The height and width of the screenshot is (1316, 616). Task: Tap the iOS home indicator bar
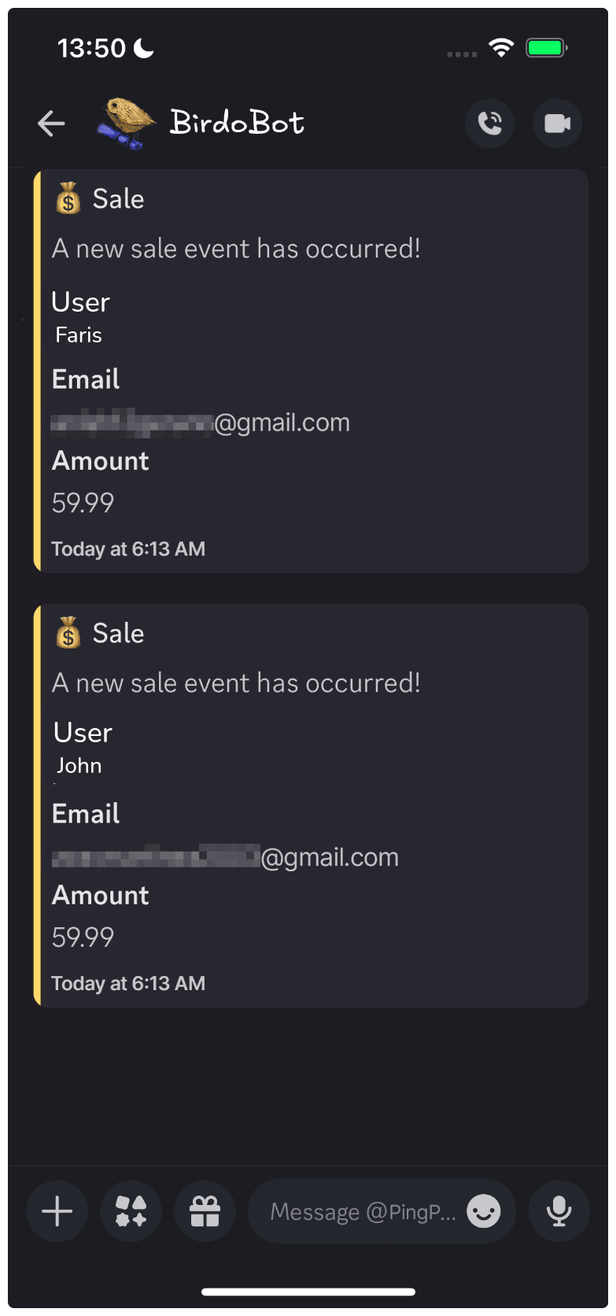click(308, 1292)
